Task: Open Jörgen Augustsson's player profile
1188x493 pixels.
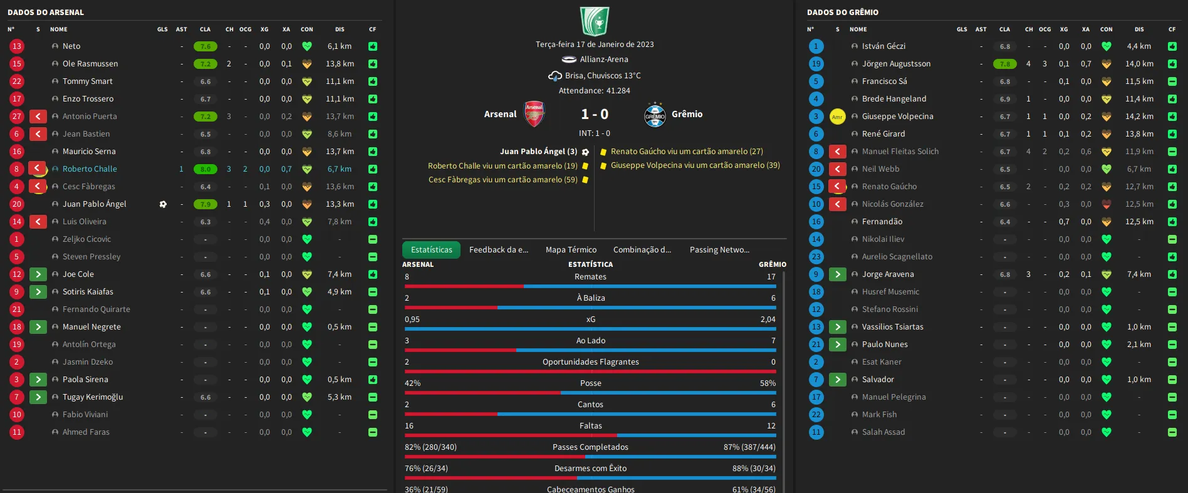Action: (896, 64)
